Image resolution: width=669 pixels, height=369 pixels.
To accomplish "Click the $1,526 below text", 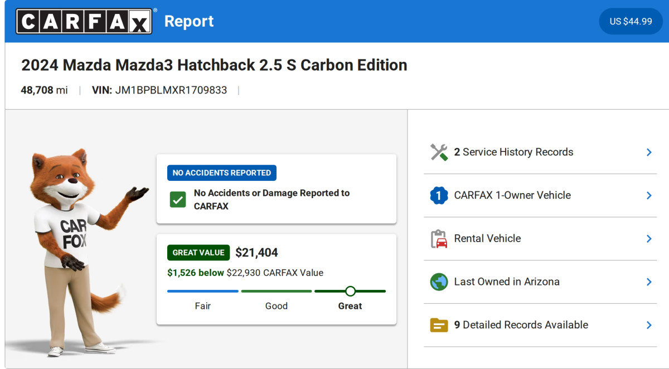I will (x=196, y=273).
